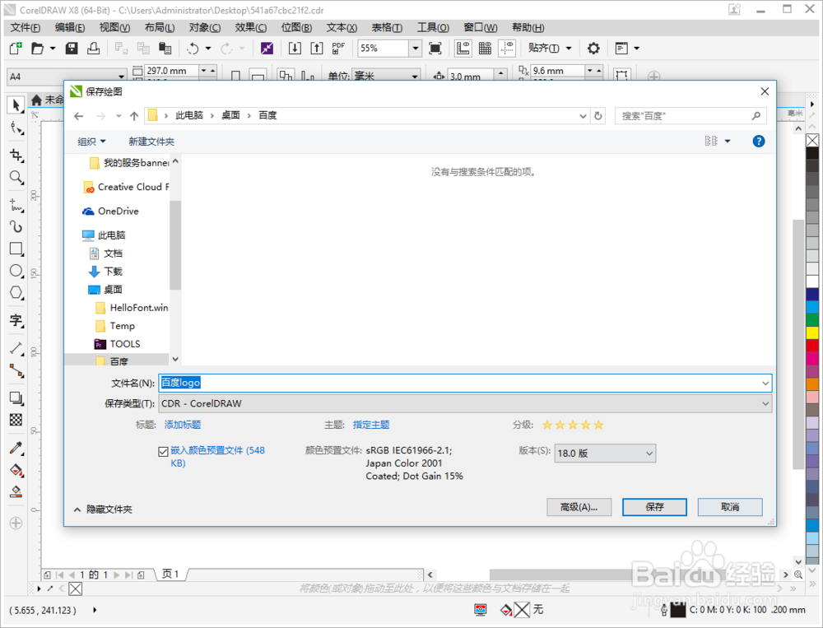Screen dimensions: 823x628
Task: Open the Bitmaps menu
Action: point(296,28)
